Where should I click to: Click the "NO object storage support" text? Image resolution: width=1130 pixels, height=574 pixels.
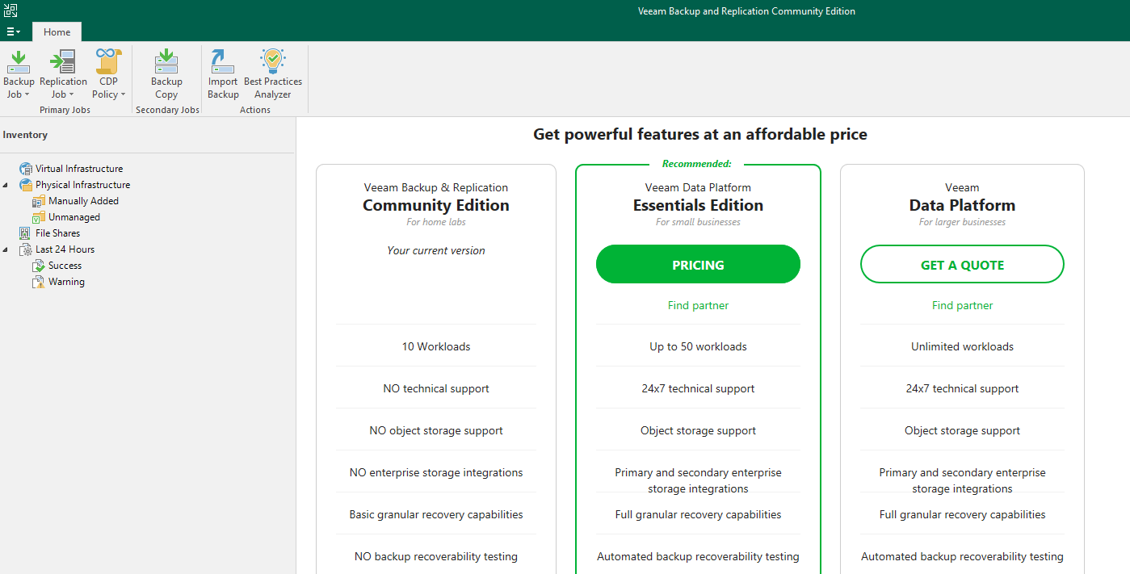pyautogui.click(x=436, y=430)
